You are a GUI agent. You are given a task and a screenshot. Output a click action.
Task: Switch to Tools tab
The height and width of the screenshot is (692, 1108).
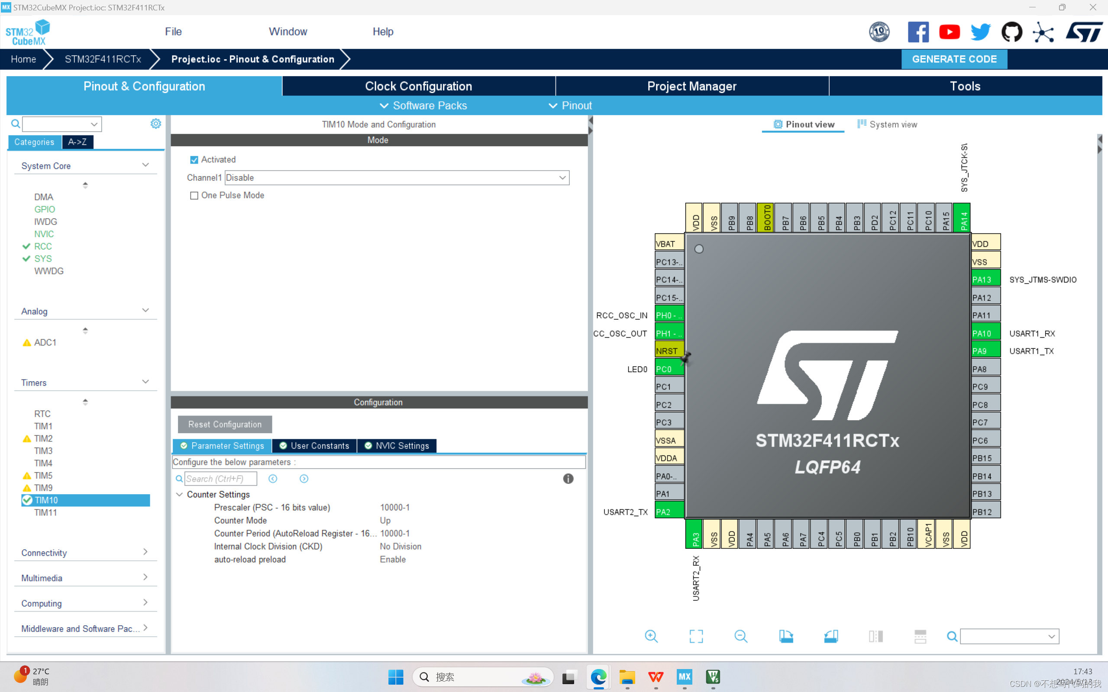pyautogui.click(x=965, y=86)
